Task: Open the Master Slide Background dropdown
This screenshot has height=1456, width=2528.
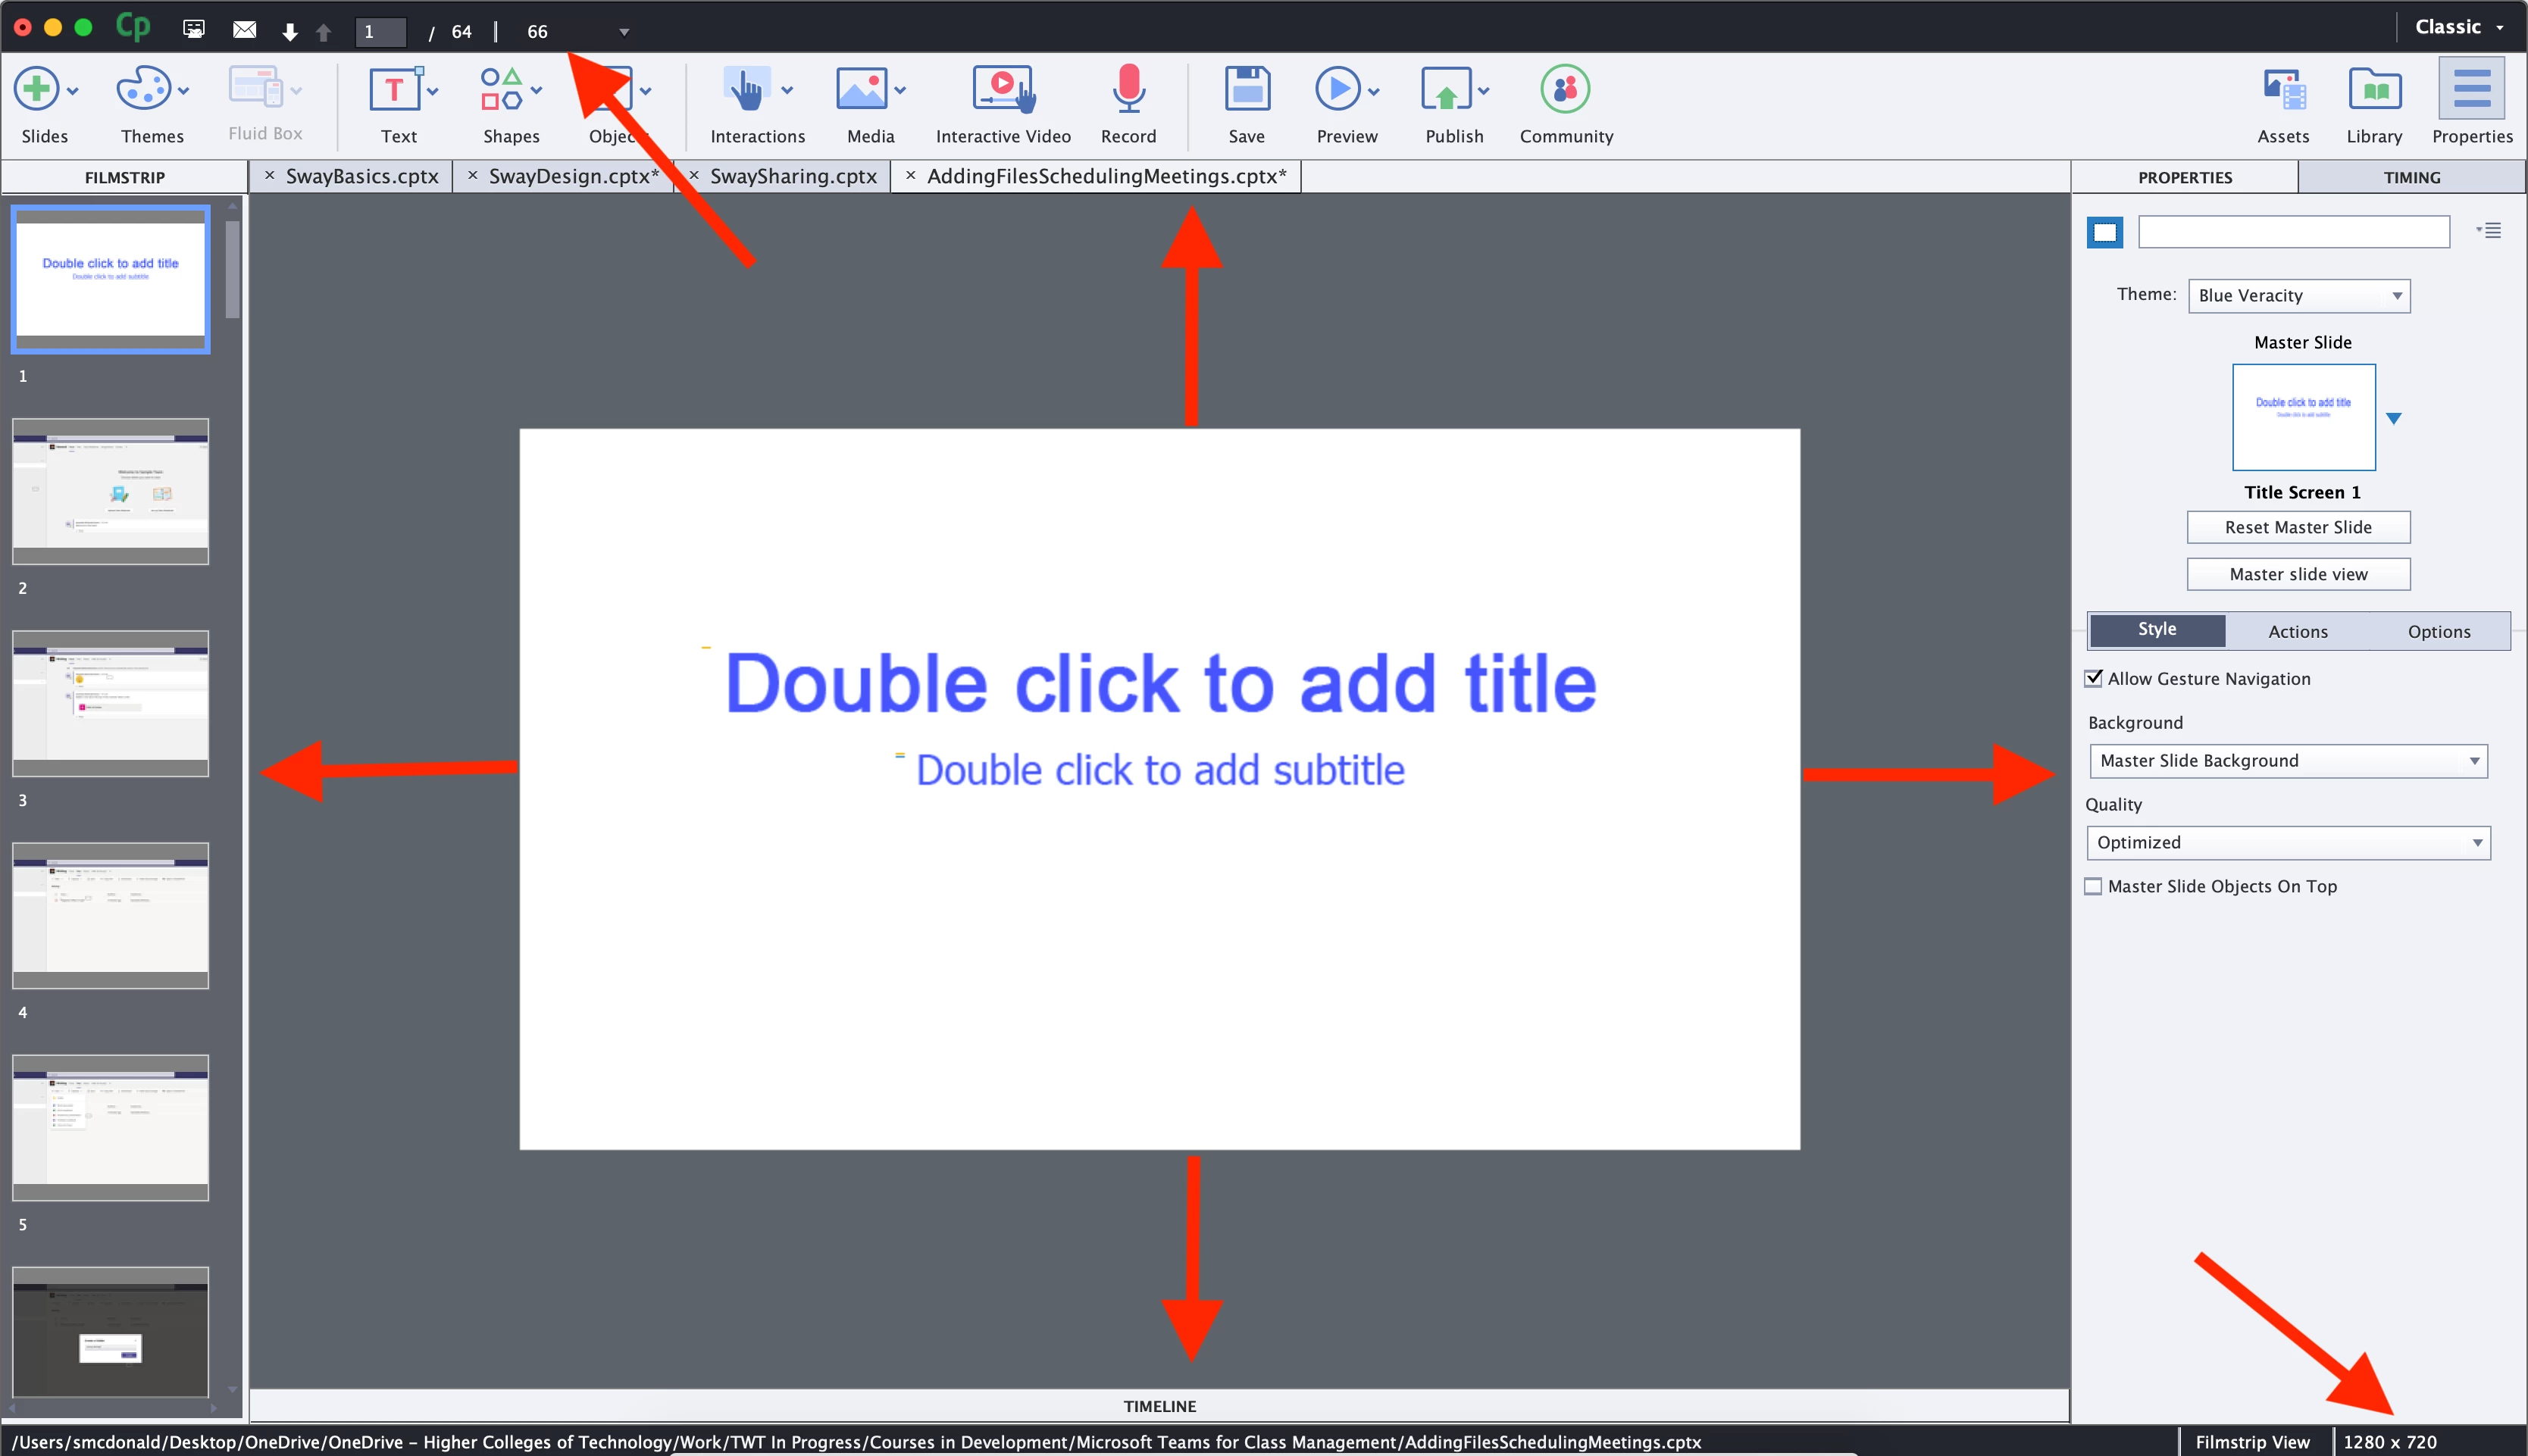Action: click(2288, 761)
